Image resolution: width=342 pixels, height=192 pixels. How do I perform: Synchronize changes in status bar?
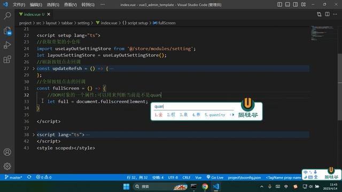tap(29, 177)
